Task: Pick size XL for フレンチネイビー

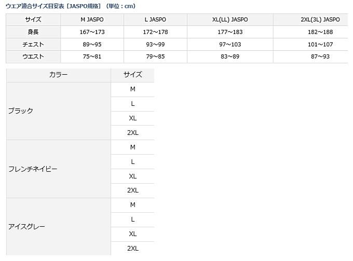Action: point(133,176)
